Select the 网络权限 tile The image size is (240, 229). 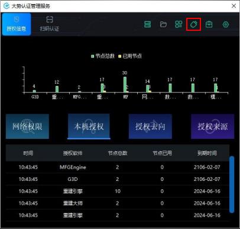point(27,126)
